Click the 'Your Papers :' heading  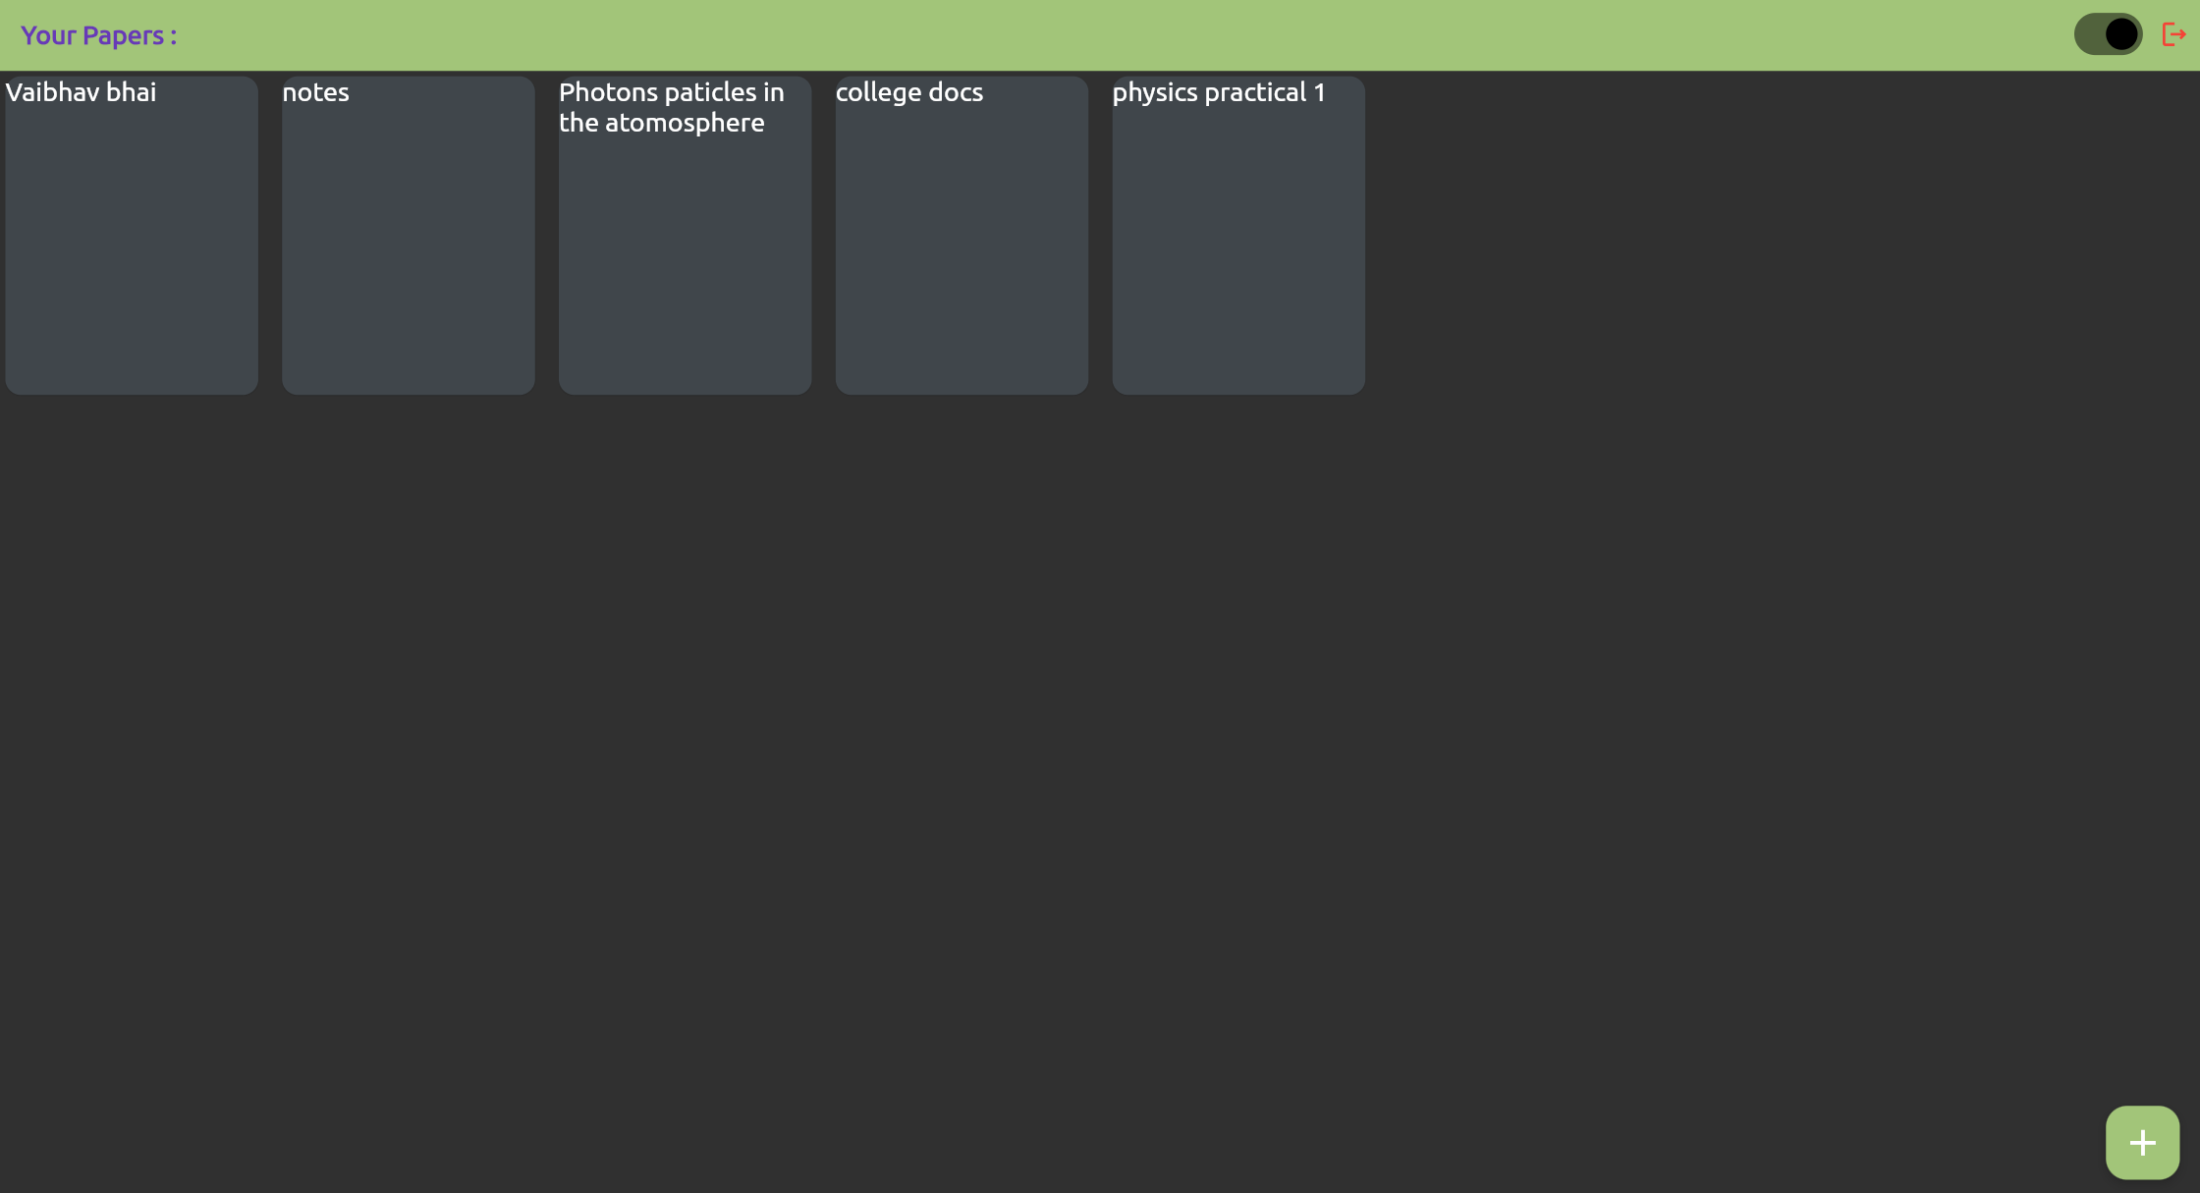(x=98, y=35)
